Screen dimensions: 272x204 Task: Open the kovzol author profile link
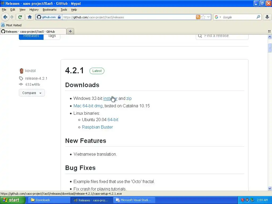coord(30,71)
